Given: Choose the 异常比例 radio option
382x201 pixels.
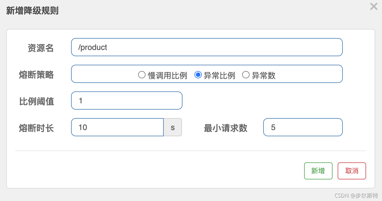Looking at the screenshot, I should 198,75.
